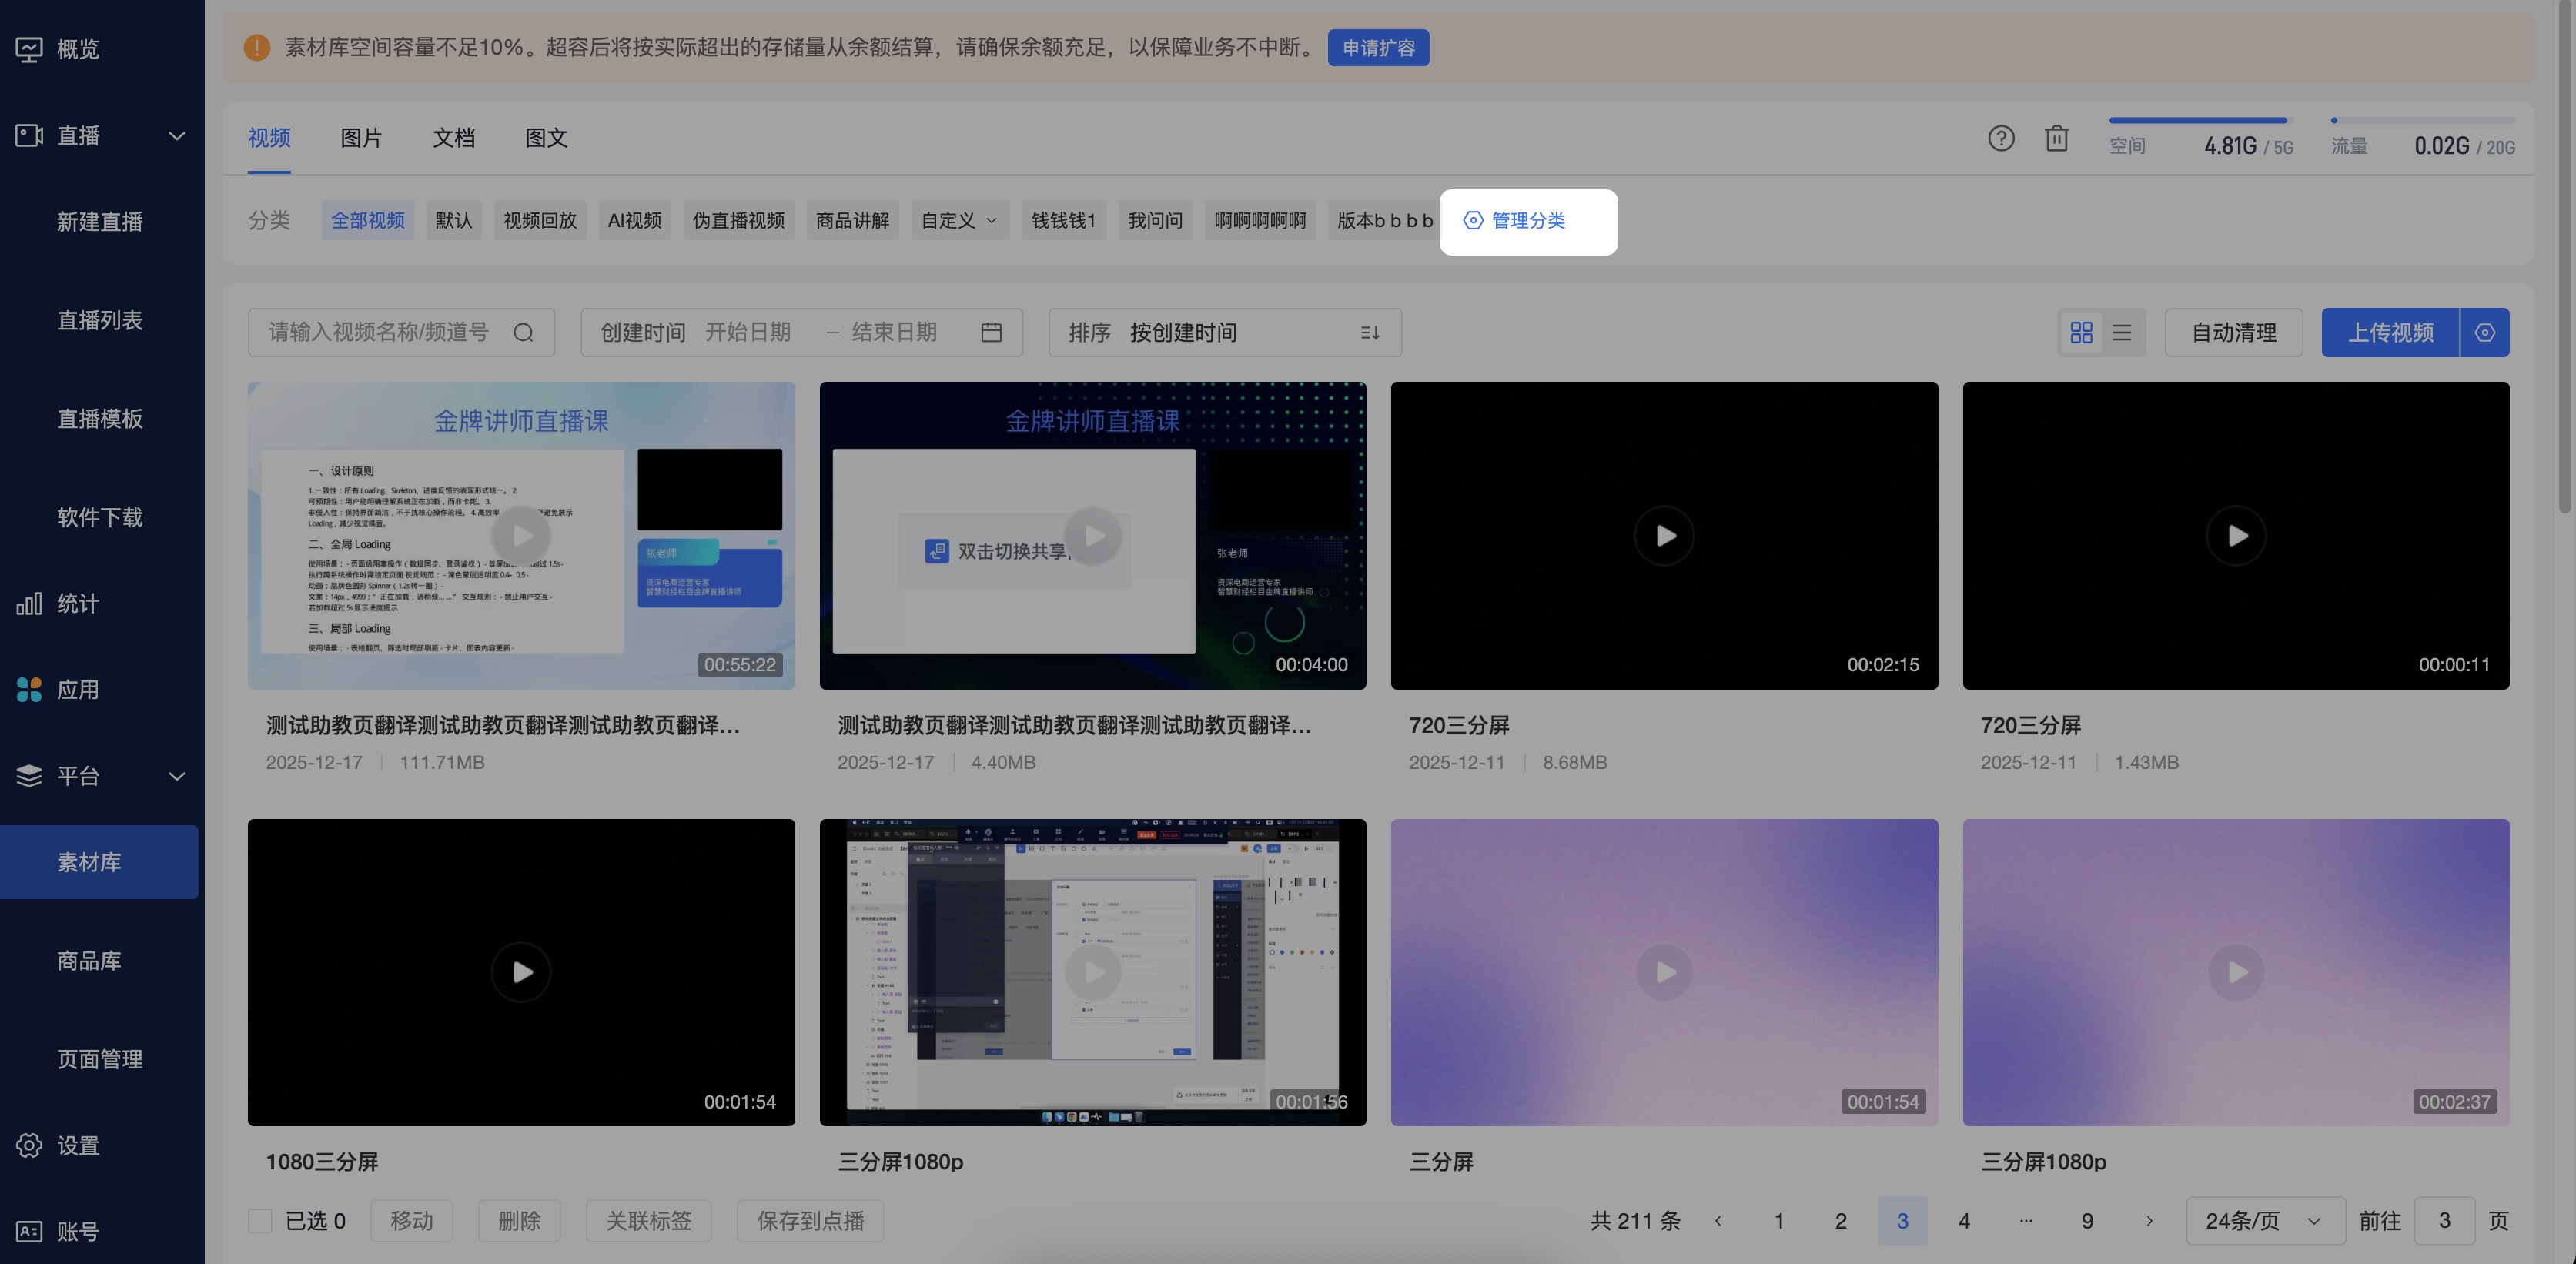Image resolution: width=2576 pixels, height=1264 pixels.
Task: Expand the 自定义 category dropdown
Action: point(959,220)
